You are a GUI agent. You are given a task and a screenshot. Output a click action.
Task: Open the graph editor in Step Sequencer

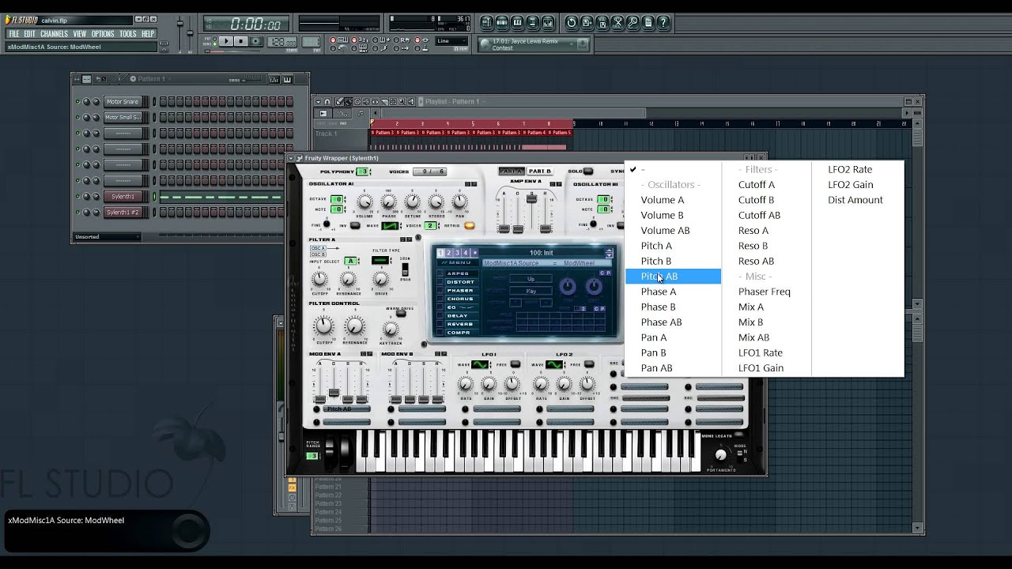[x=274, y=79]
